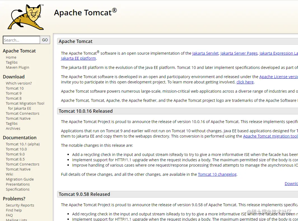Click the 'Documentation' sidebar heading
This screenshot has height=221, width=298.
point(20,138)
